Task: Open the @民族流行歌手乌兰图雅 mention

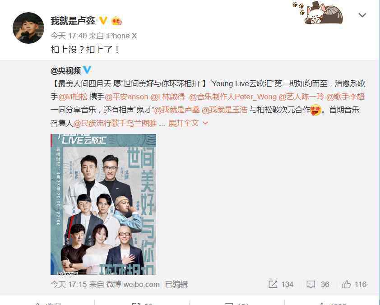Action: [115, 123]
